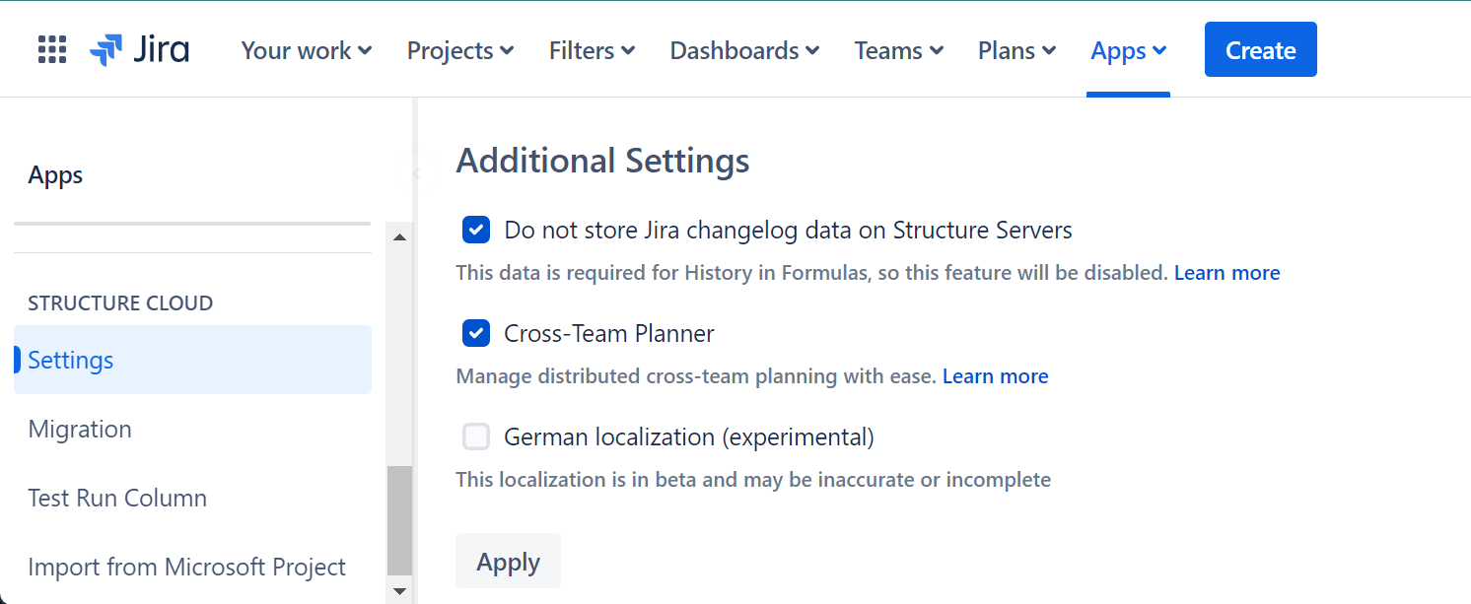Viewport: 1471px width, 604px height.
Task: Disable the Cross-Team Planner option
Action: point(476,333)
